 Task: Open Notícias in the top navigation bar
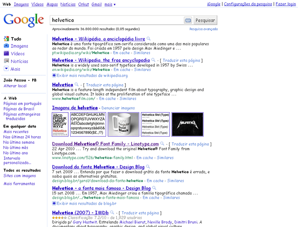tap(68, 4)
